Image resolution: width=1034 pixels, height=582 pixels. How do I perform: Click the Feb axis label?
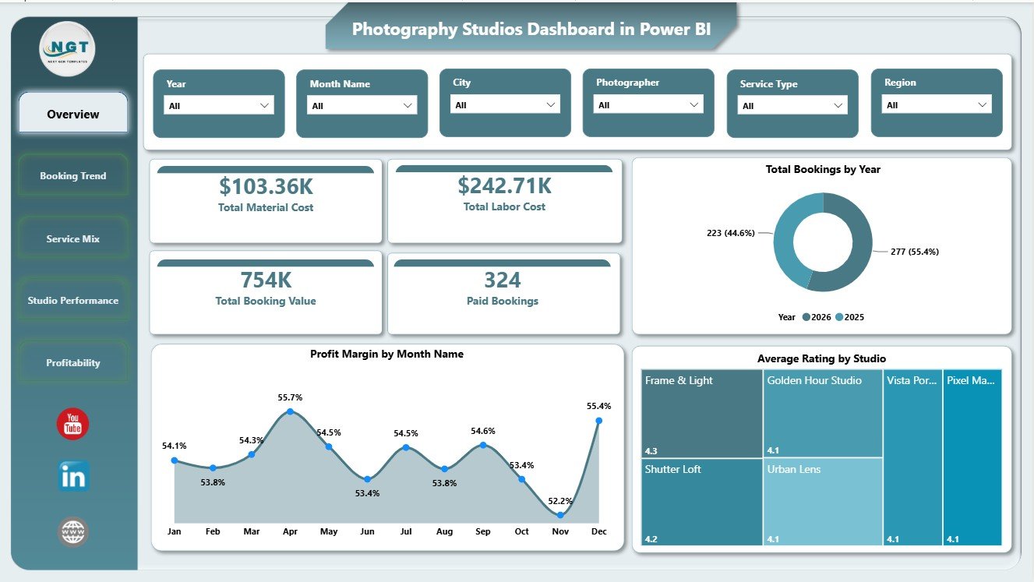pos(213,531)
